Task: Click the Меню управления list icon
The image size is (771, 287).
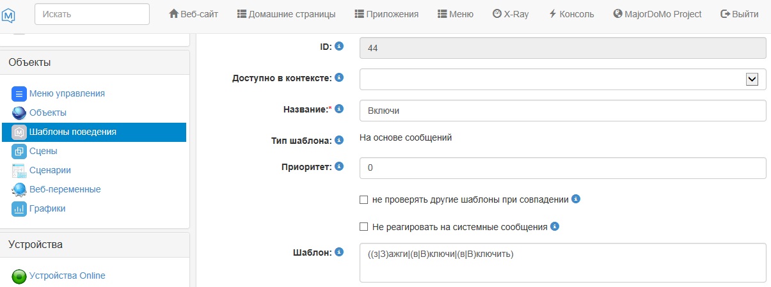Action: (19, 94)
